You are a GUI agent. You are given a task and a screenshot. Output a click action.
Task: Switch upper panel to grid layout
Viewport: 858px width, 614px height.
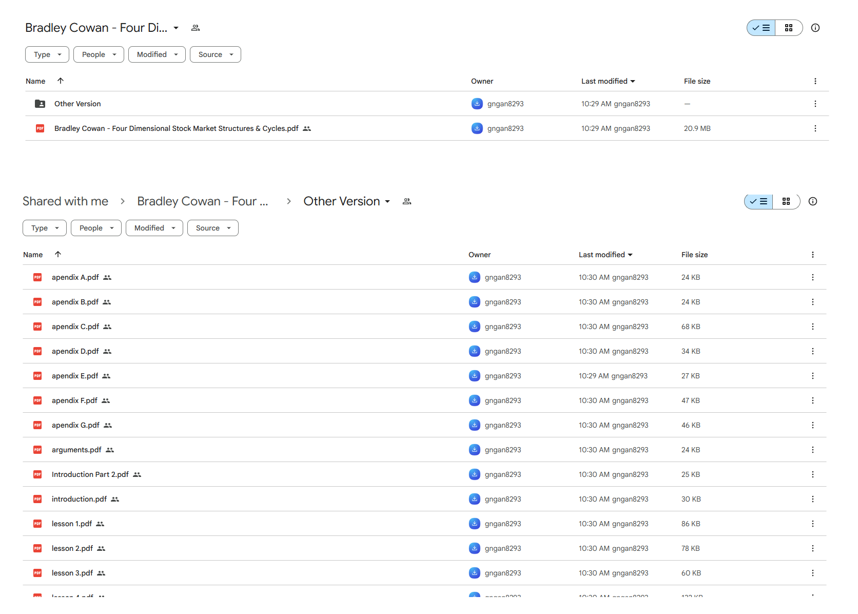[789, 28]
